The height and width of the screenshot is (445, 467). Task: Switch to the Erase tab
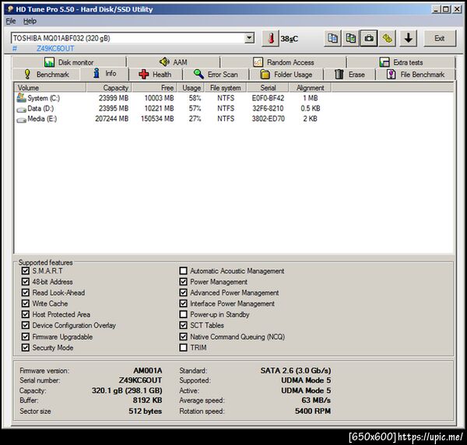click(x=349, y=74)
